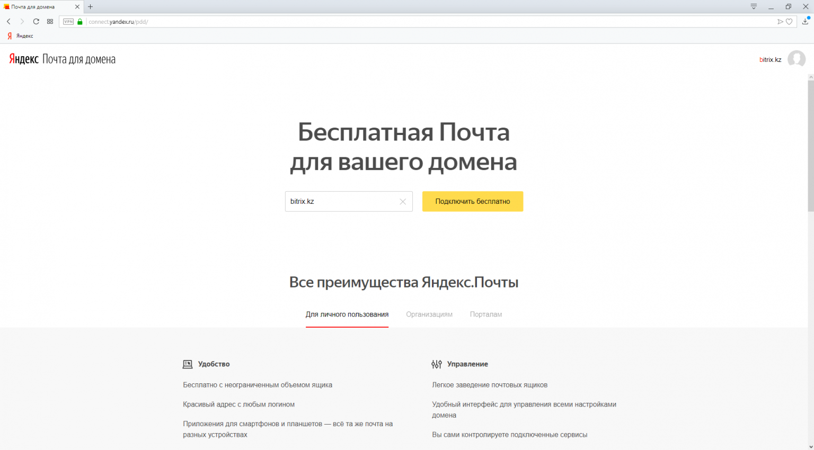Click the 'Управление' heading text
Viewport: 814px width, 450px height.
point(467,364)
